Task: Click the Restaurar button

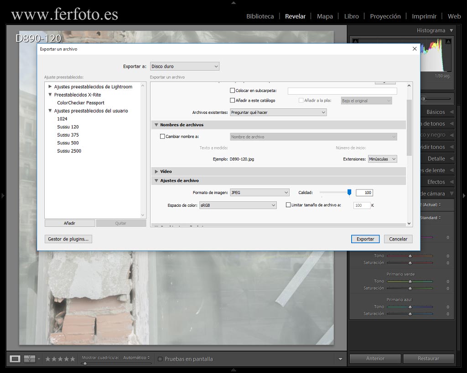Action: pos(428,359)
